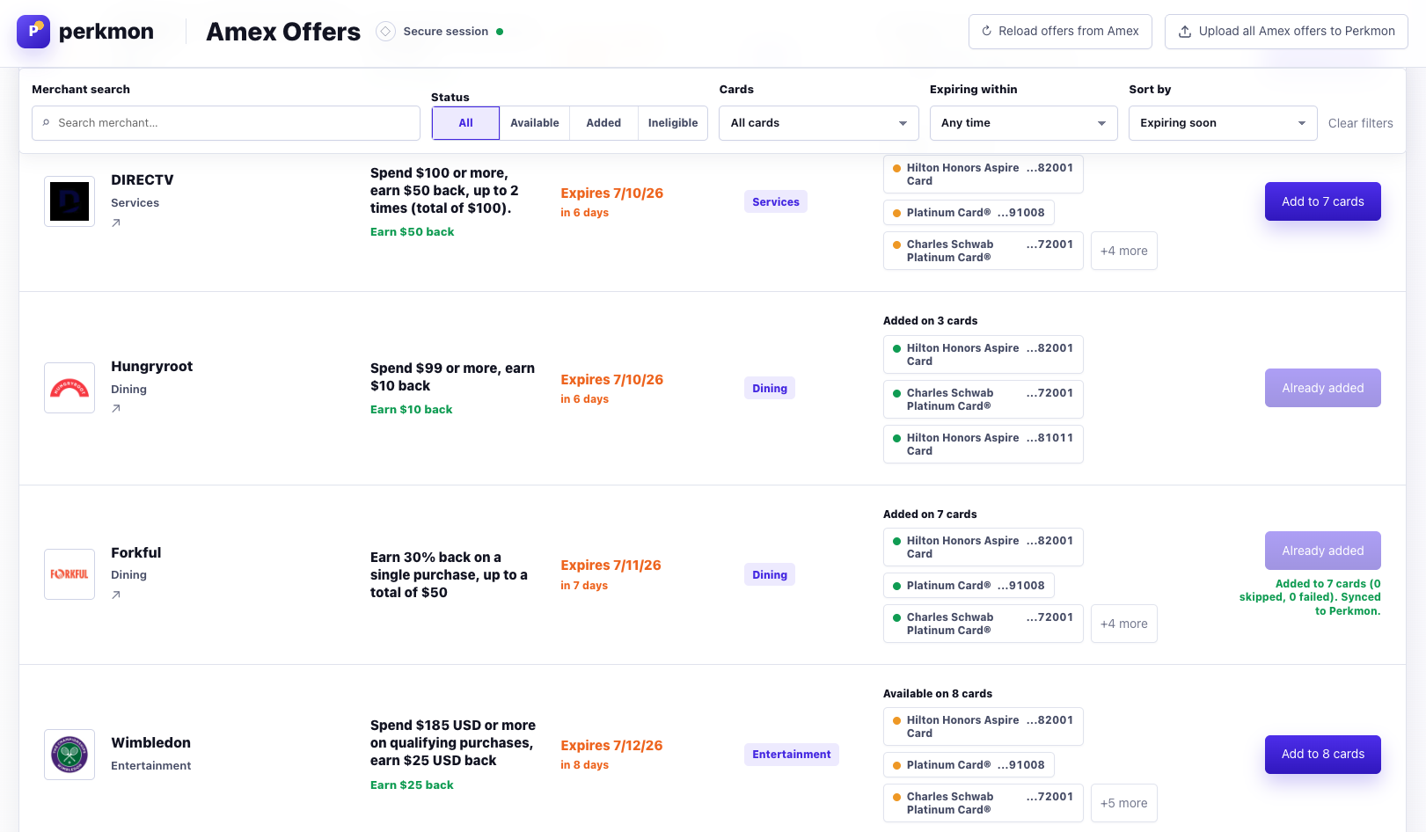Click Already added button for Forkful
1426x832 pixels.
(1322, 551)
